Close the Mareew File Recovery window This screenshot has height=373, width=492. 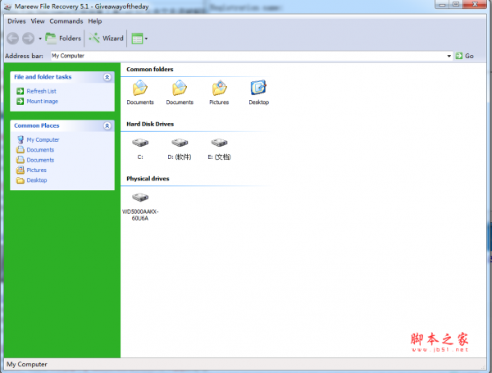pyautogui.click(x=475, y=4)
